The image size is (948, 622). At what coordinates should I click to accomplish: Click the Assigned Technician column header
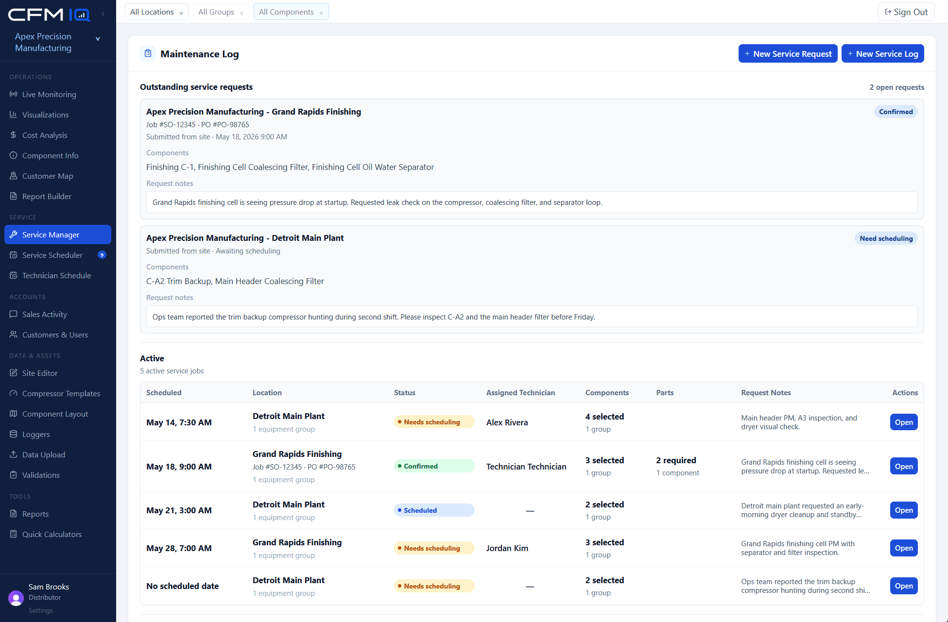(520, 392)
